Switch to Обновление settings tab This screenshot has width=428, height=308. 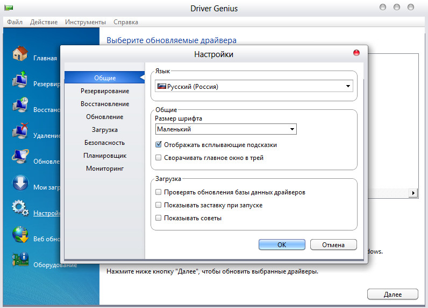[x=105, y=117]
